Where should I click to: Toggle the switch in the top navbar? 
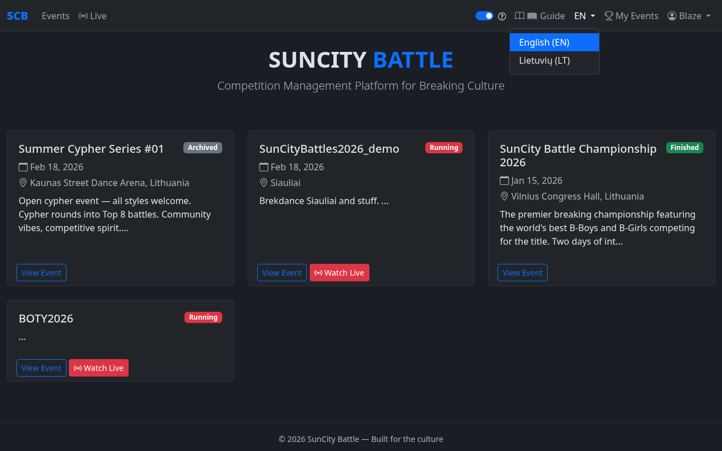(484, 16)
